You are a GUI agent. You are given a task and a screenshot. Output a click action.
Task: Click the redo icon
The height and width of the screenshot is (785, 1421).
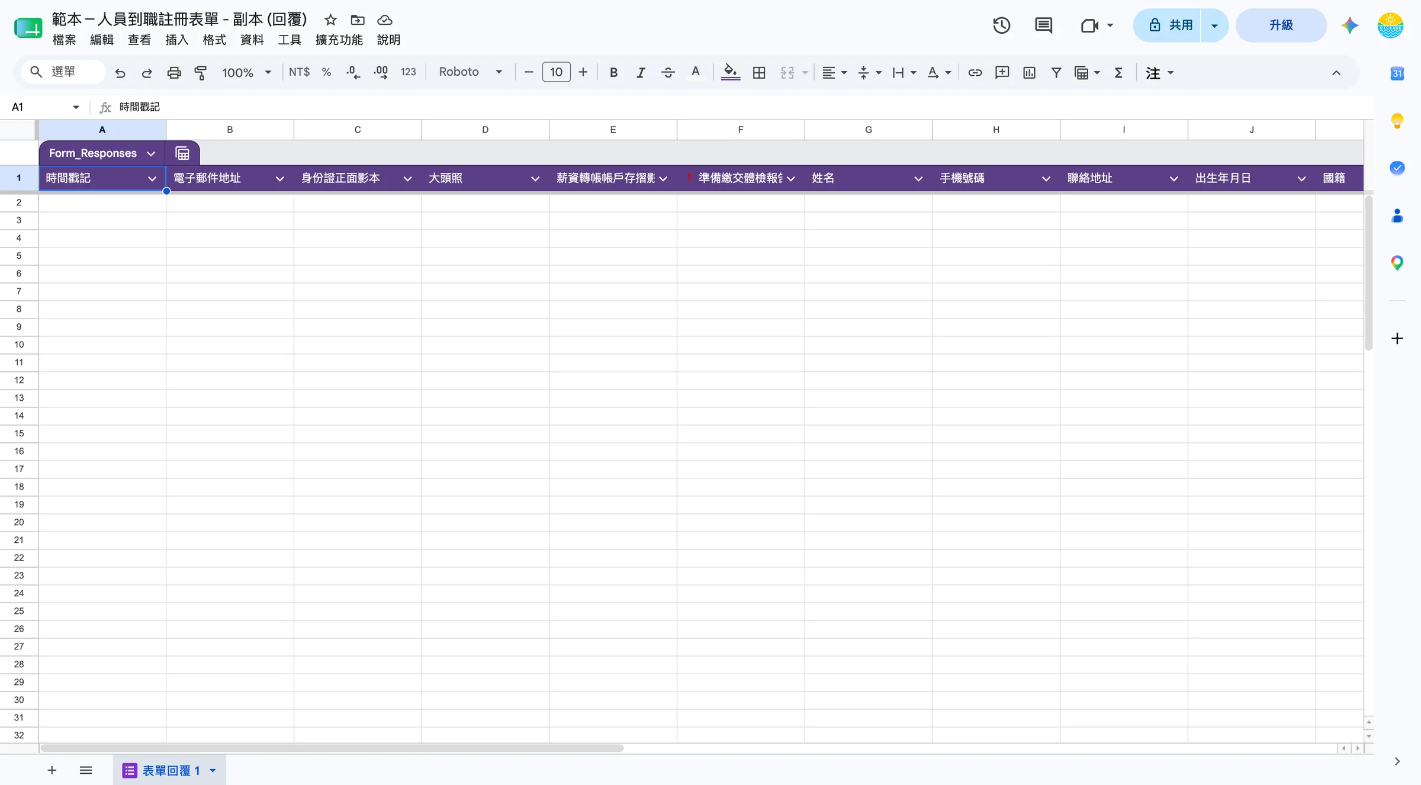(147, 73)
